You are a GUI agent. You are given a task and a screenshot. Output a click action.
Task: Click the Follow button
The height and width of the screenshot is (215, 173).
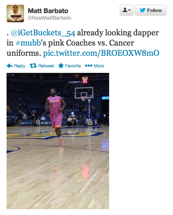click(x=151, y=10)
